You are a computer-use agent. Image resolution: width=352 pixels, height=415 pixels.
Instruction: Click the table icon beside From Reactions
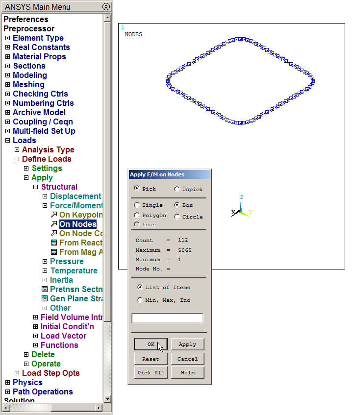click(x=54, y=243)
